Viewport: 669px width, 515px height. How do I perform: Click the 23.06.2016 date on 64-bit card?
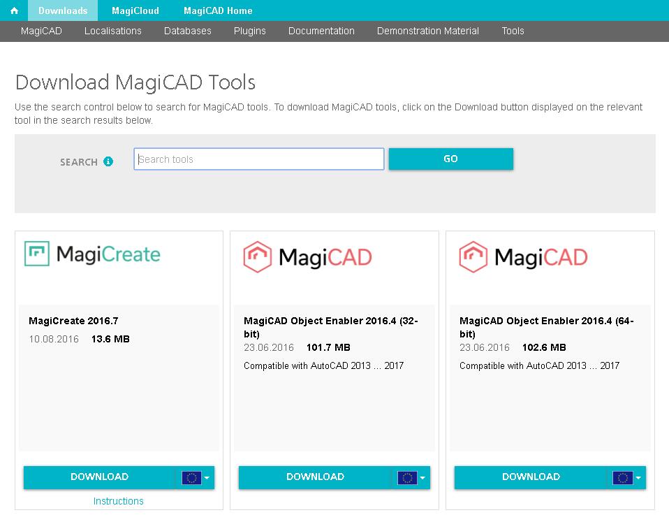(x=485, y=347)
